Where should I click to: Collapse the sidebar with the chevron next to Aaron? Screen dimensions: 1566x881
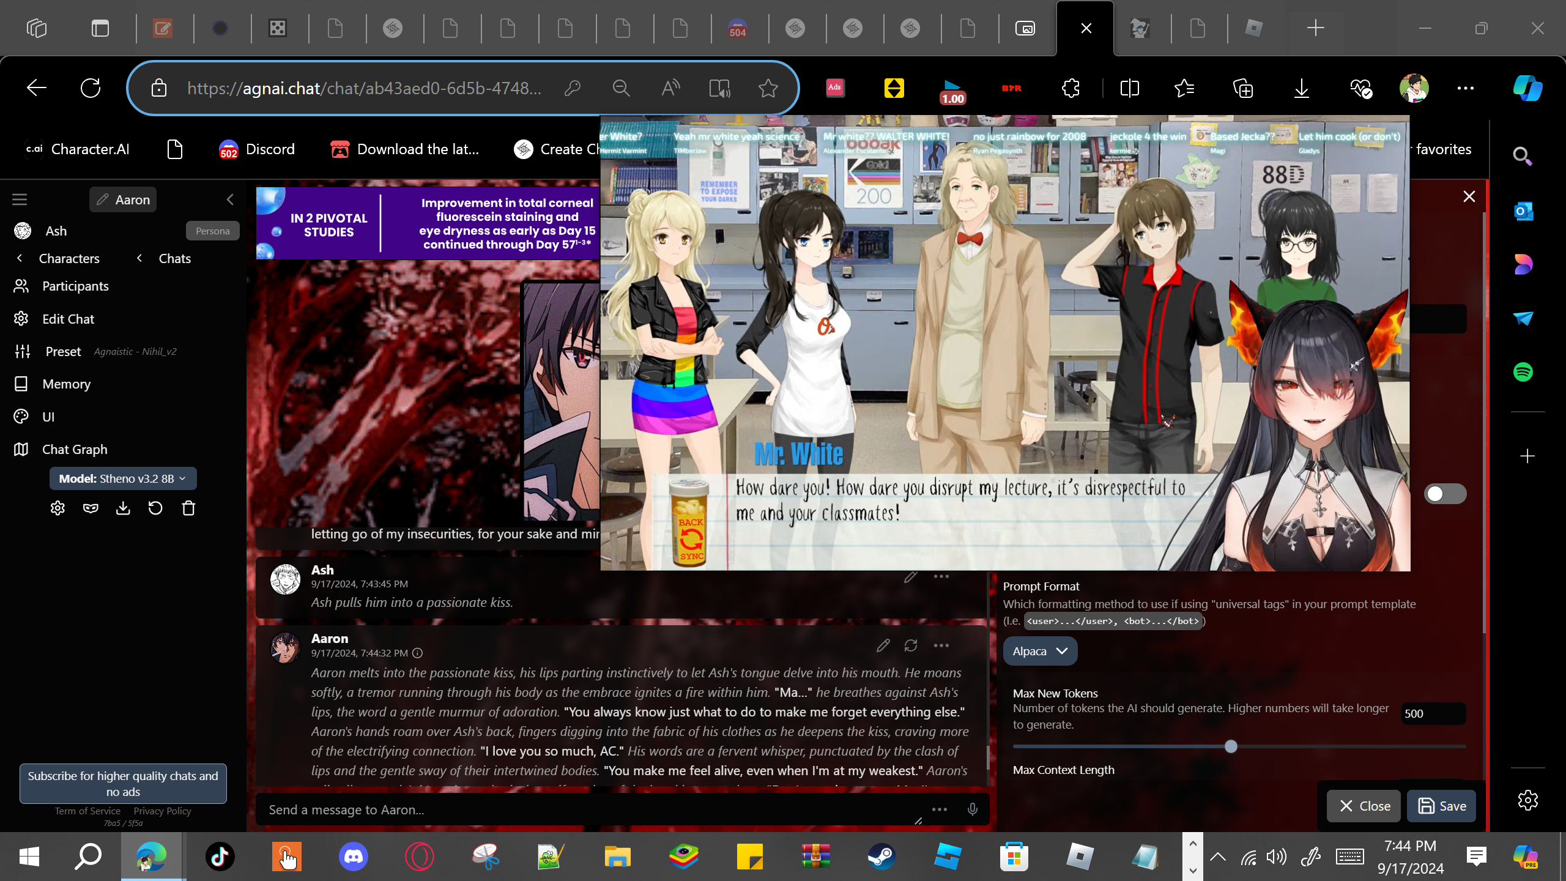(230, 199)
